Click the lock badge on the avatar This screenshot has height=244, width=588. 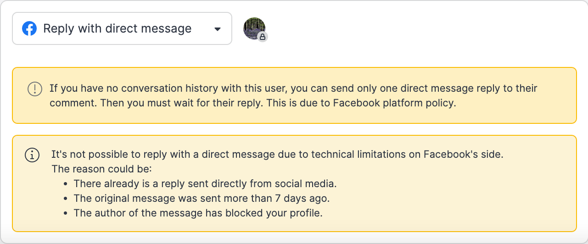point(263,37)
